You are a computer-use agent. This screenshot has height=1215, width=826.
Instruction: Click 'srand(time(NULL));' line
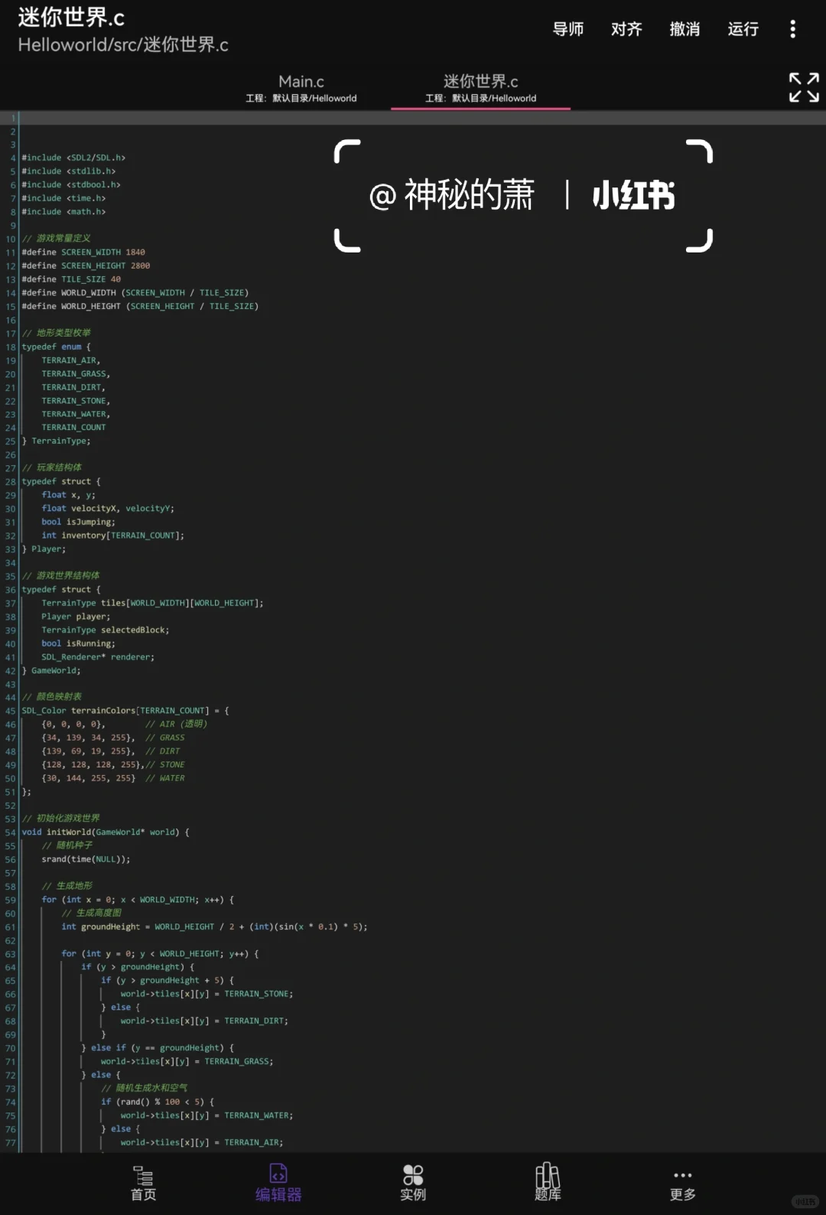coord(86,859)
